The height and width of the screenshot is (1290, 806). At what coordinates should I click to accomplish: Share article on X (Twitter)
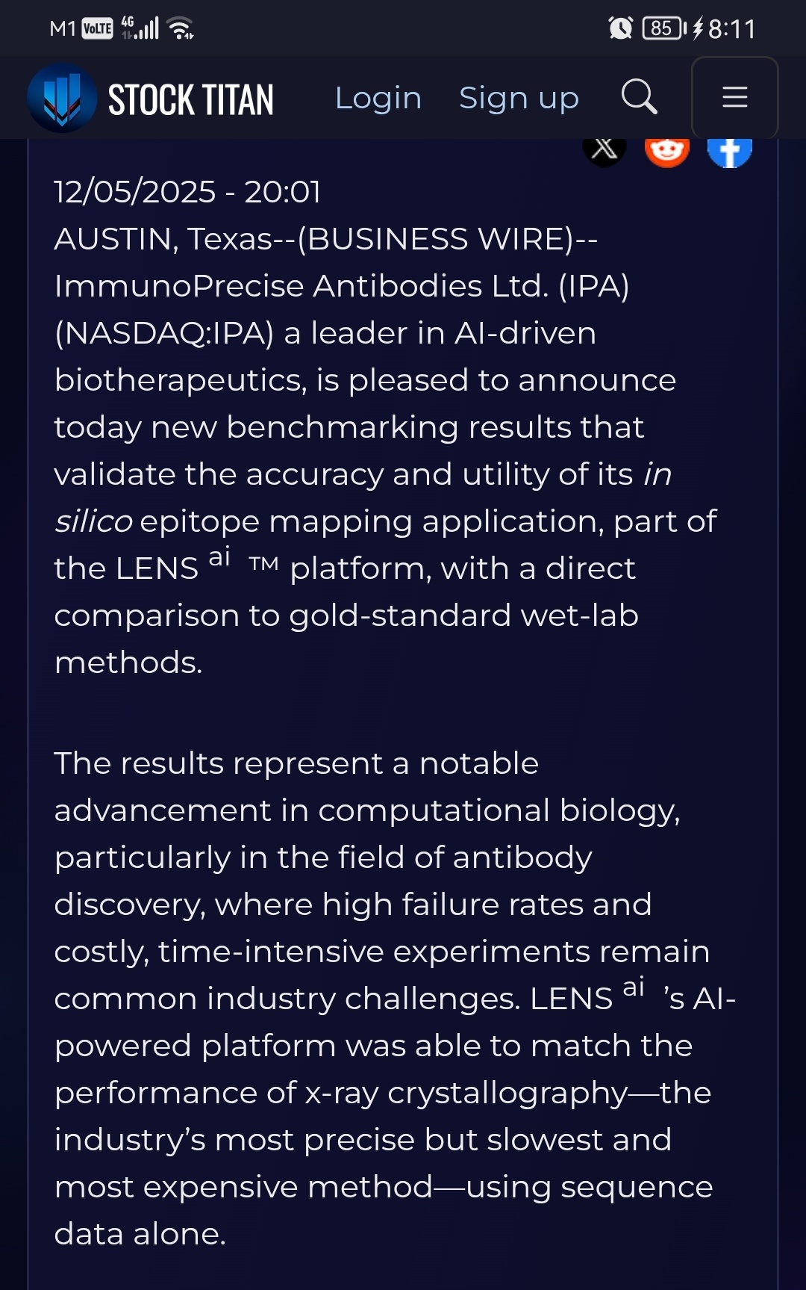pyautogui.click(x=604, y=150)
